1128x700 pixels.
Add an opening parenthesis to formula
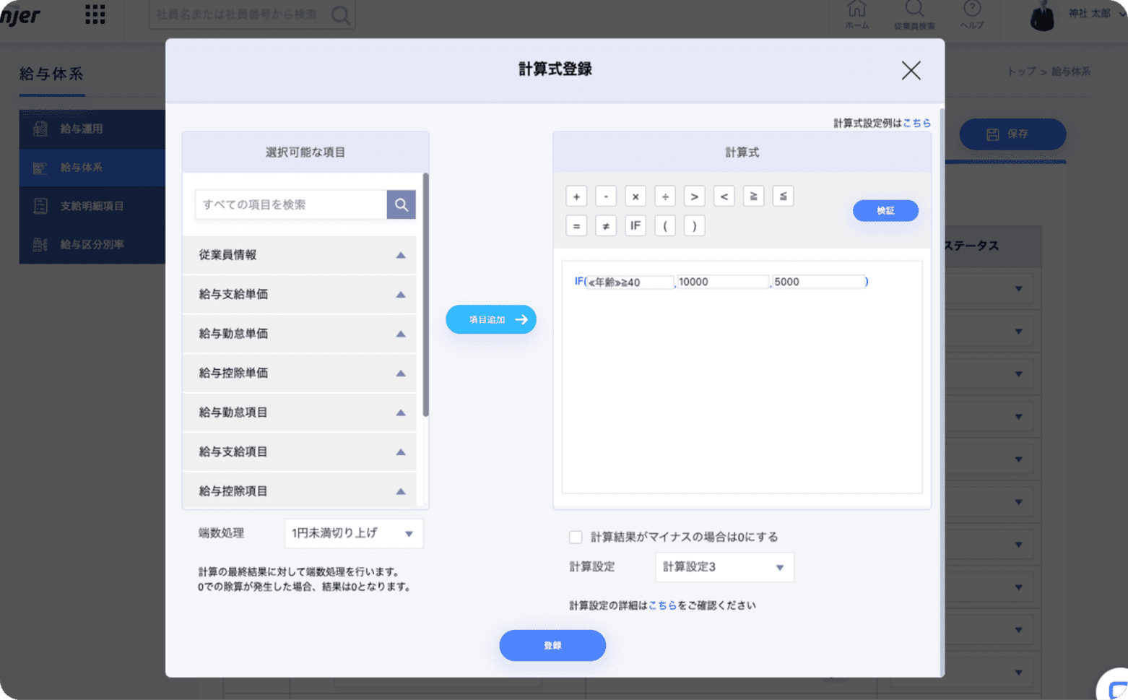click(x=664, y=226)
